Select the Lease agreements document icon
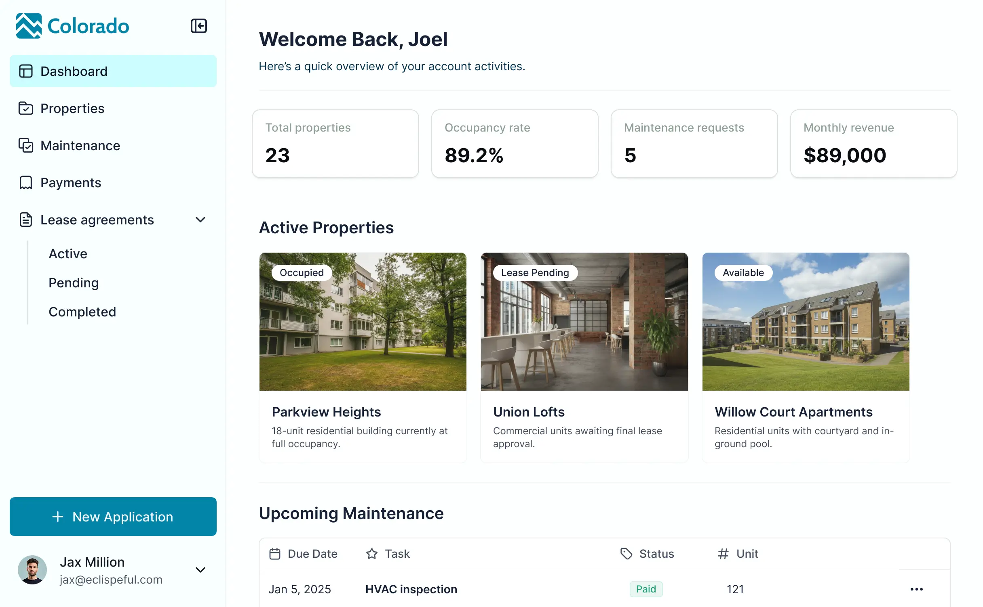 tap(25, 220)
